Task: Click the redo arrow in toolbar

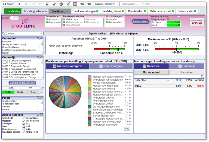Action: pyautogui.click(x=40, y=4)
